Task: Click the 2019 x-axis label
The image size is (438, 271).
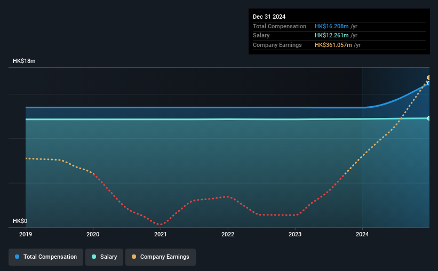Action: tap(26, 234)
